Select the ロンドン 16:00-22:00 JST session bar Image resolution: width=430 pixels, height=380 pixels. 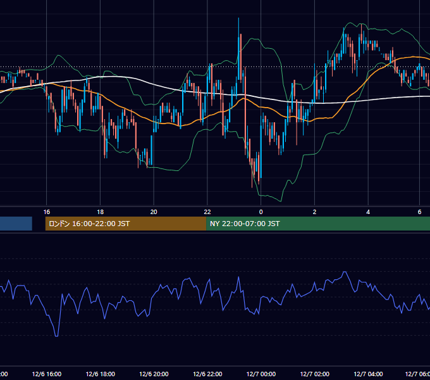pos(126,224)
